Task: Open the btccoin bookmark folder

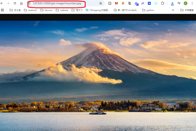Action: coord(46,10)
